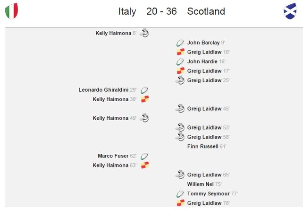This screenshot has height=211, width=303.
Task: Select Finn Russell 61' event entry
Action: pos(207,147)
